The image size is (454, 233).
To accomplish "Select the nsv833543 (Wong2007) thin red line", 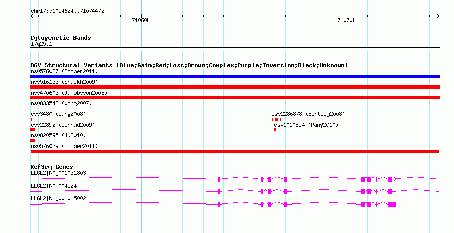I will point(235,108).
